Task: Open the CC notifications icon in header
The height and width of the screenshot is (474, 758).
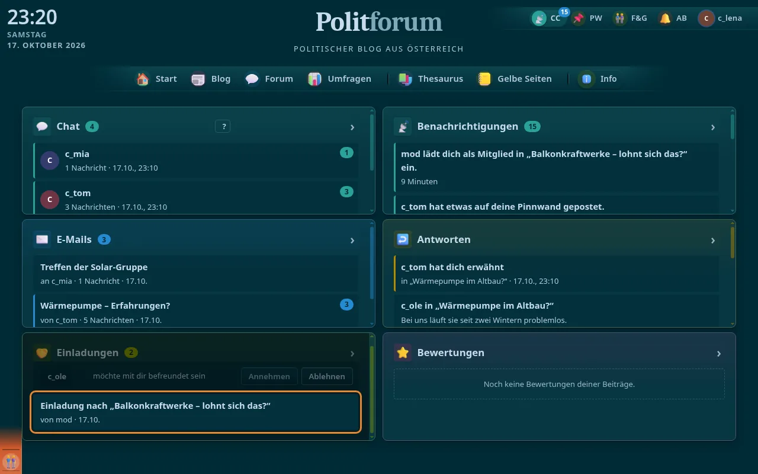Action: 539,18
